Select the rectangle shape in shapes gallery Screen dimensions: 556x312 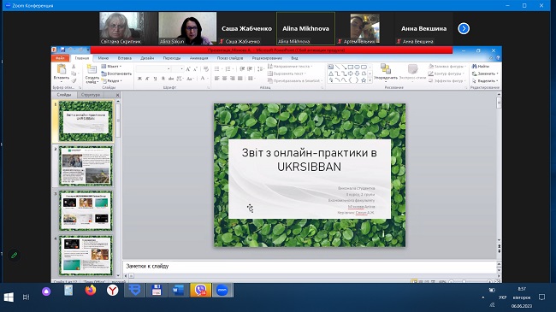[351, 67]
